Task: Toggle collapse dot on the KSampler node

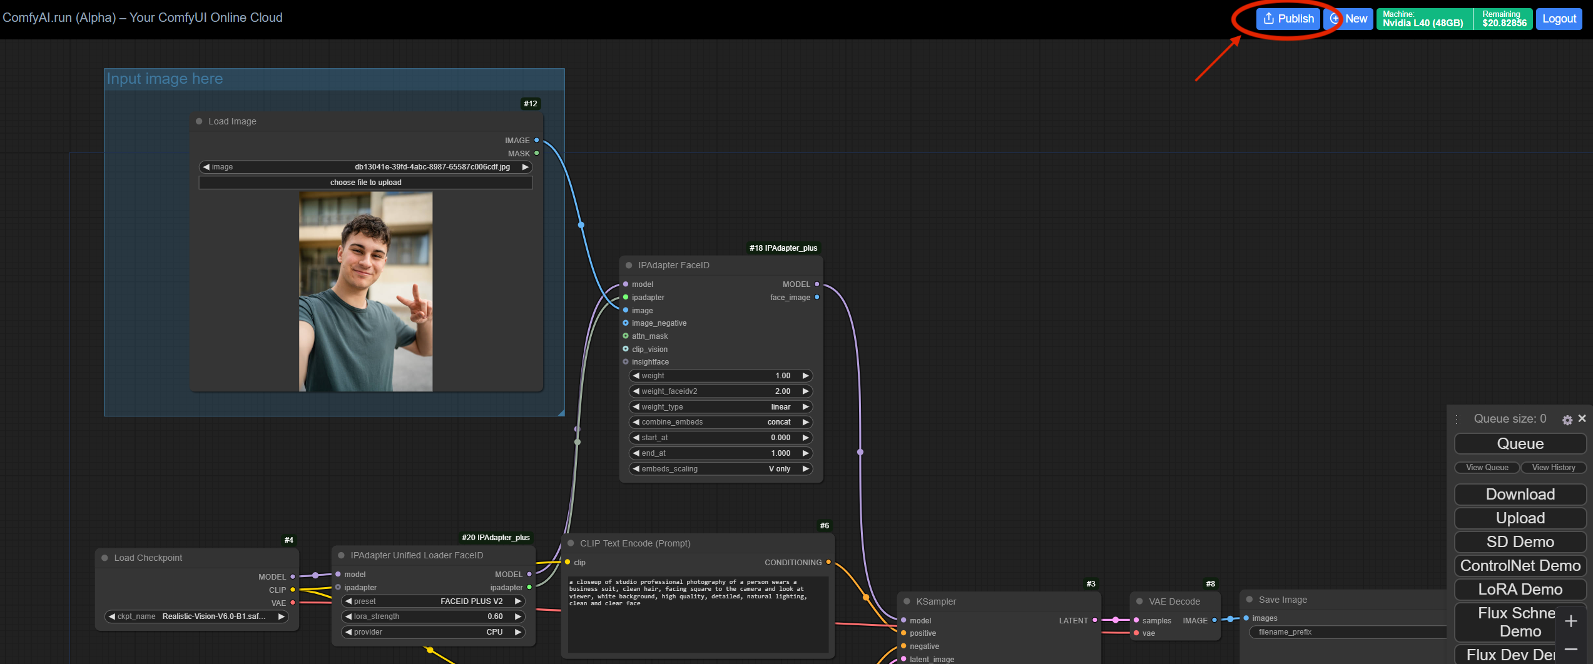Action: (907, 601)
